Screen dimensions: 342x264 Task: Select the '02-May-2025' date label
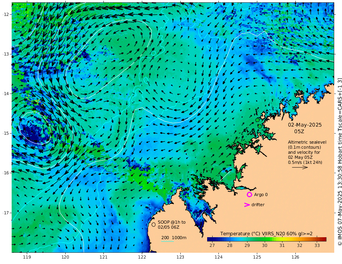click(x=305, y=125)
